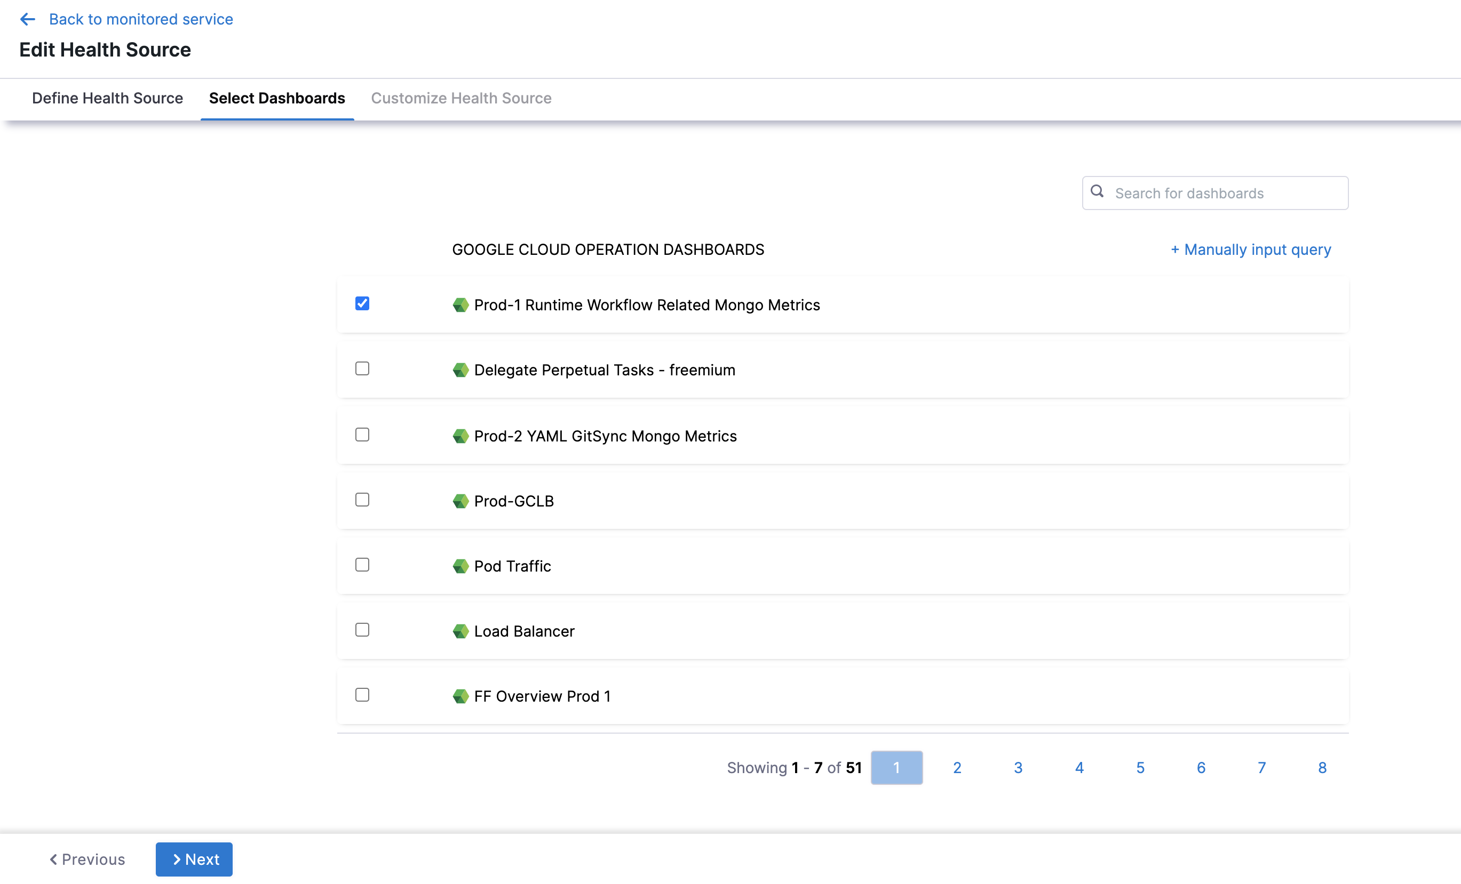
Task: Click Manually input query link
Action: point(1251,250)
